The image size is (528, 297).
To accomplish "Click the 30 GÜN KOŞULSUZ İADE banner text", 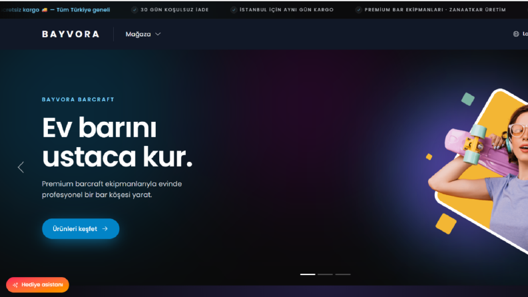I will [174, 10].
